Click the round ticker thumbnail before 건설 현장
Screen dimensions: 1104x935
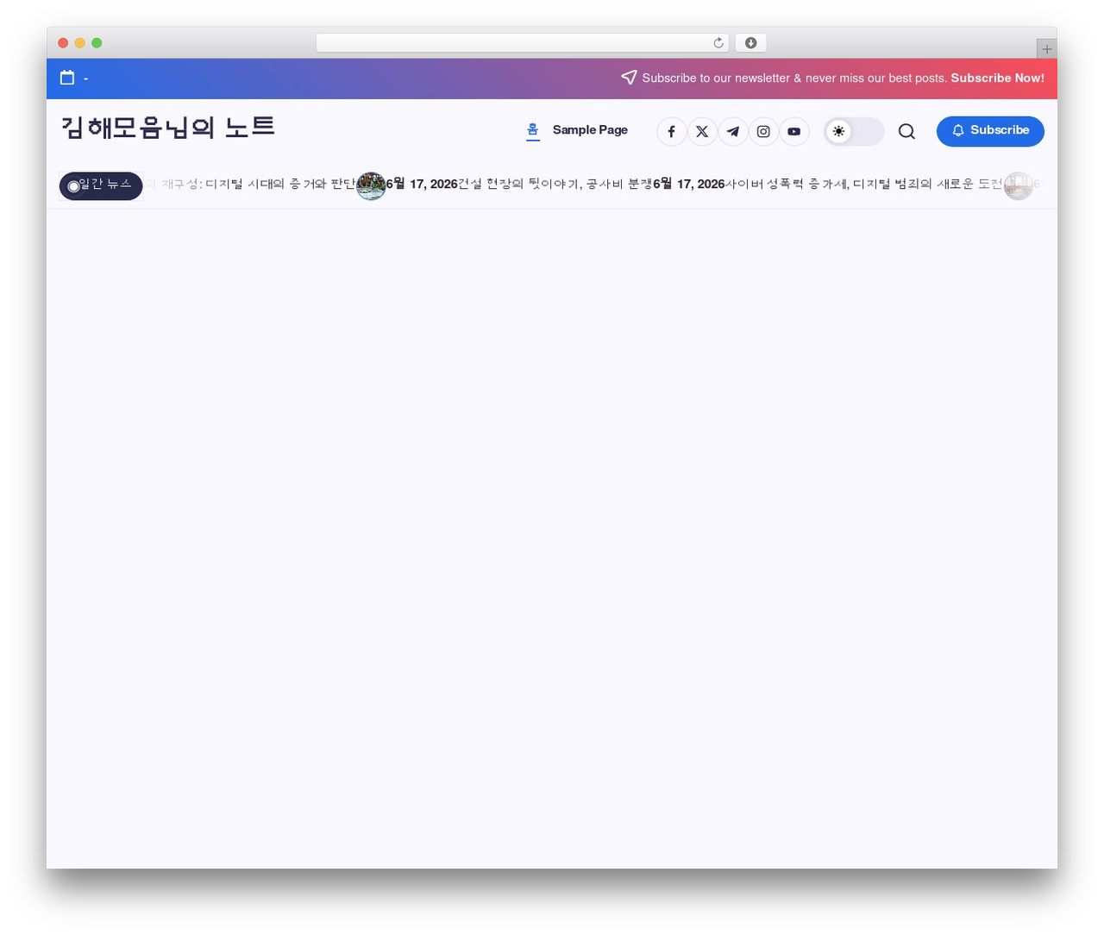[371, 185]
